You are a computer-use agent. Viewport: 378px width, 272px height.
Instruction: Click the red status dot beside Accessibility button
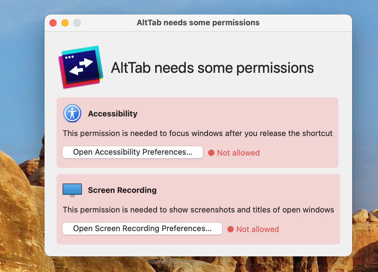211,153
